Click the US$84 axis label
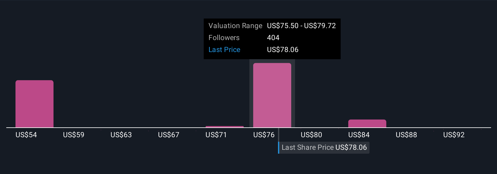This screenshot has height=174, width=497. click(x=359, y=135)
